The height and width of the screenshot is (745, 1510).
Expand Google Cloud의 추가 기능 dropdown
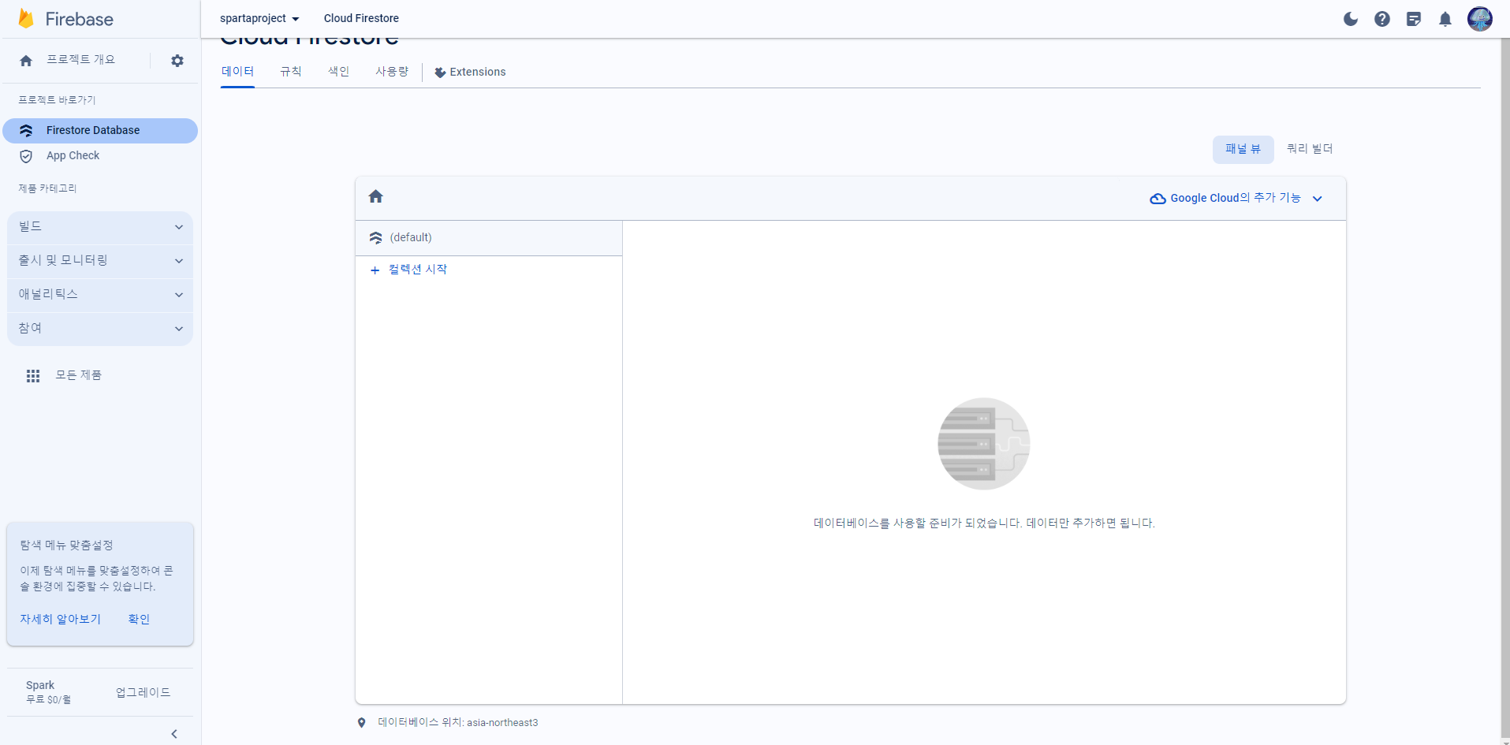click(x=1236, y=199)
